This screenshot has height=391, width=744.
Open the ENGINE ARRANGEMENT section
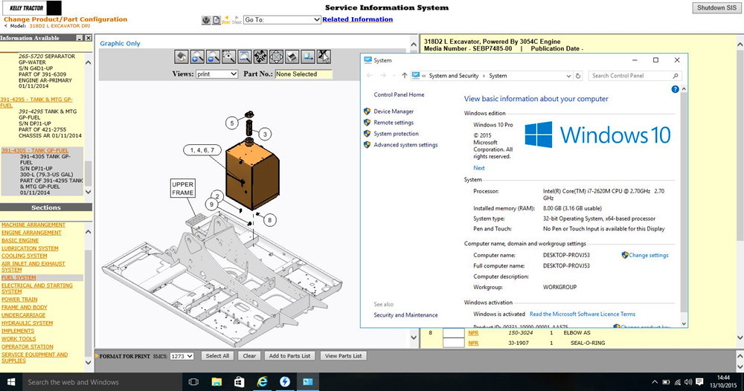(x=31, y=233)
